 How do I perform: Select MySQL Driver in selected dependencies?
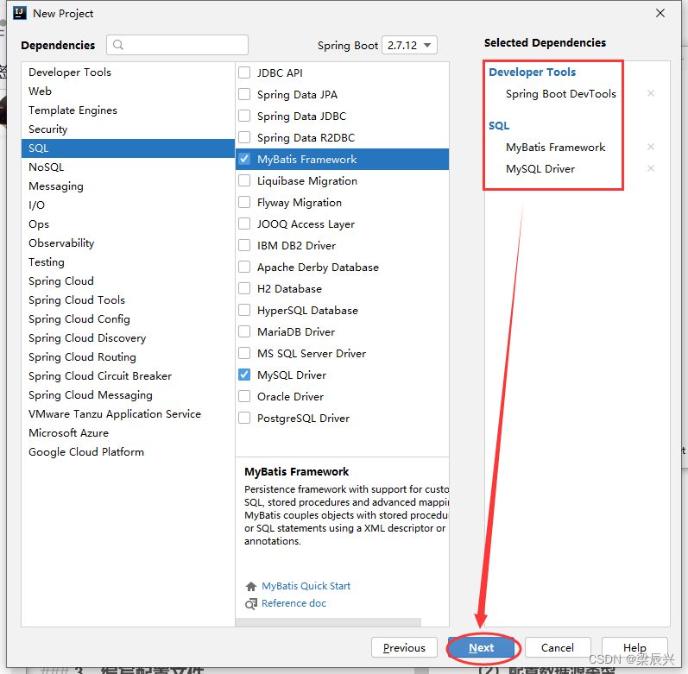540,169
